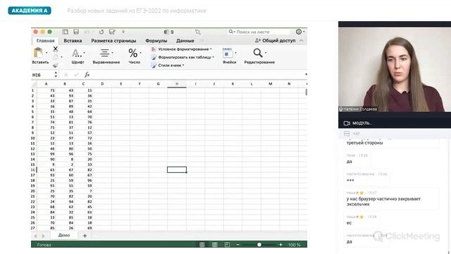The image size is (451, 254).
Task: Click the camera icon beside Модуль
Action: tap(347, 123)
